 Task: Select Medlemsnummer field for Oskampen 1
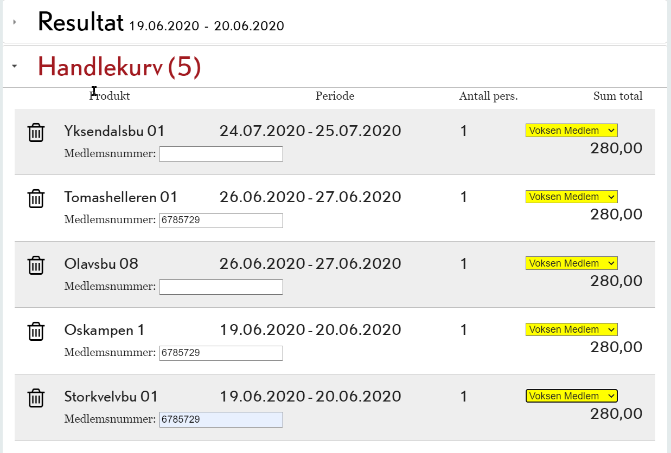pyautogui.click(x=221, y=353)
